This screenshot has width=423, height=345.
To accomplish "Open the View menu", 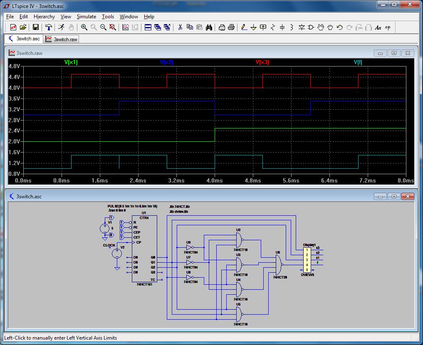I will click(x=66, y=17).
